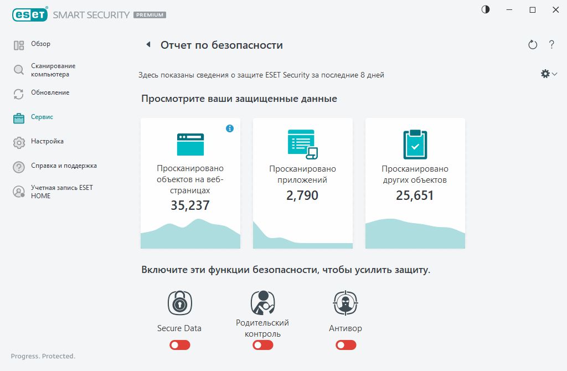
Task: Go back using the arrow beside the title
Action: click(x=148, y=45)
